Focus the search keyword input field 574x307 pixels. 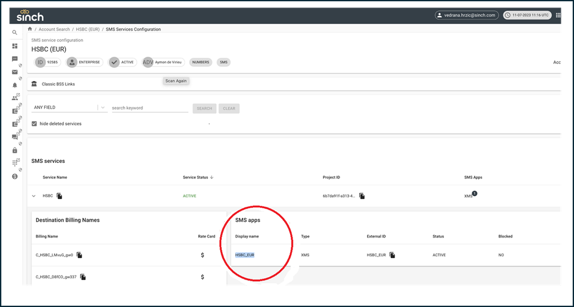150,108
